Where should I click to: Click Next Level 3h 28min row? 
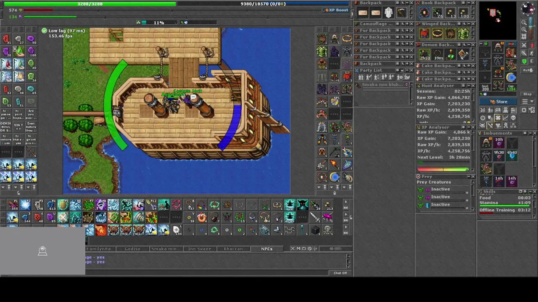443,157
